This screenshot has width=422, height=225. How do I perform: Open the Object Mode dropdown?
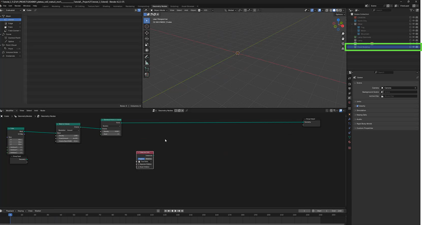coord(159,10)
